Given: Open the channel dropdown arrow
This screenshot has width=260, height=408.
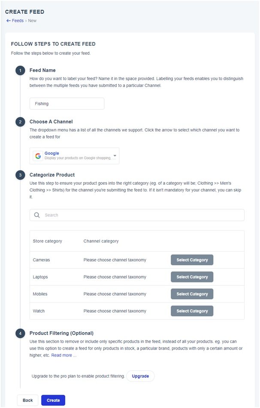Looking at the screenshot, I should pos(115,156).
